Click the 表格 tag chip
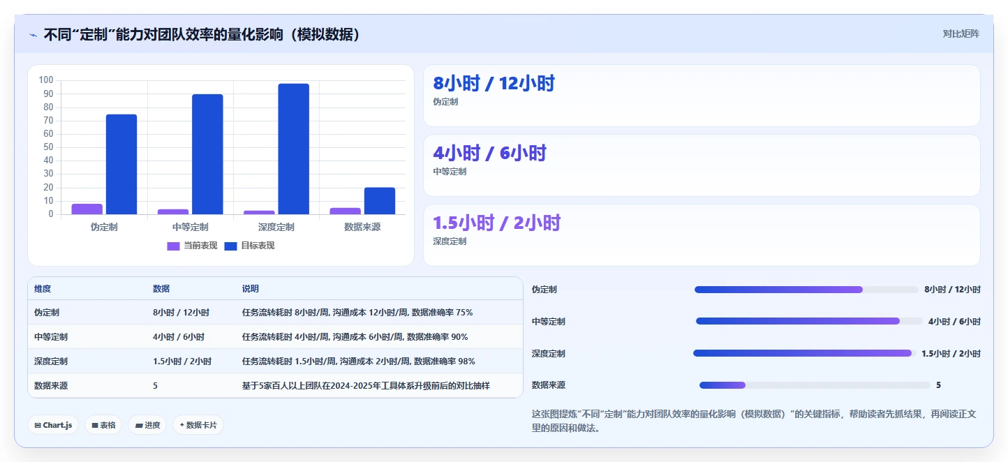Image resolution: width=1008 pixels, height=462 pixels. pos(103,425)
